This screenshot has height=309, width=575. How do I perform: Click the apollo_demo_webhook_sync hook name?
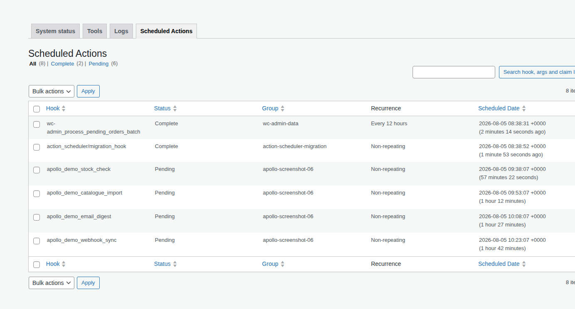[x=81, y=240]
